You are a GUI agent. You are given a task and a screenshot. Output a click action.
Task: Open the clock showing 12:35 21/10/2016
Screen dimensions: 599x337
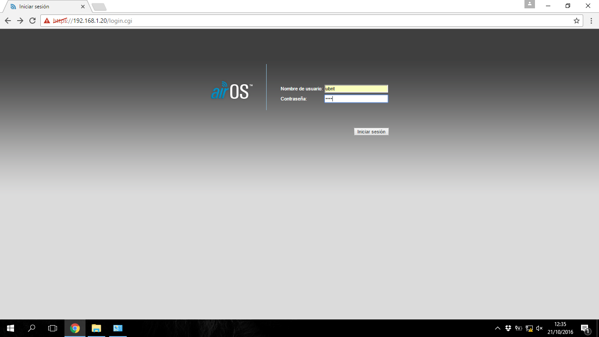pos(560,328)
